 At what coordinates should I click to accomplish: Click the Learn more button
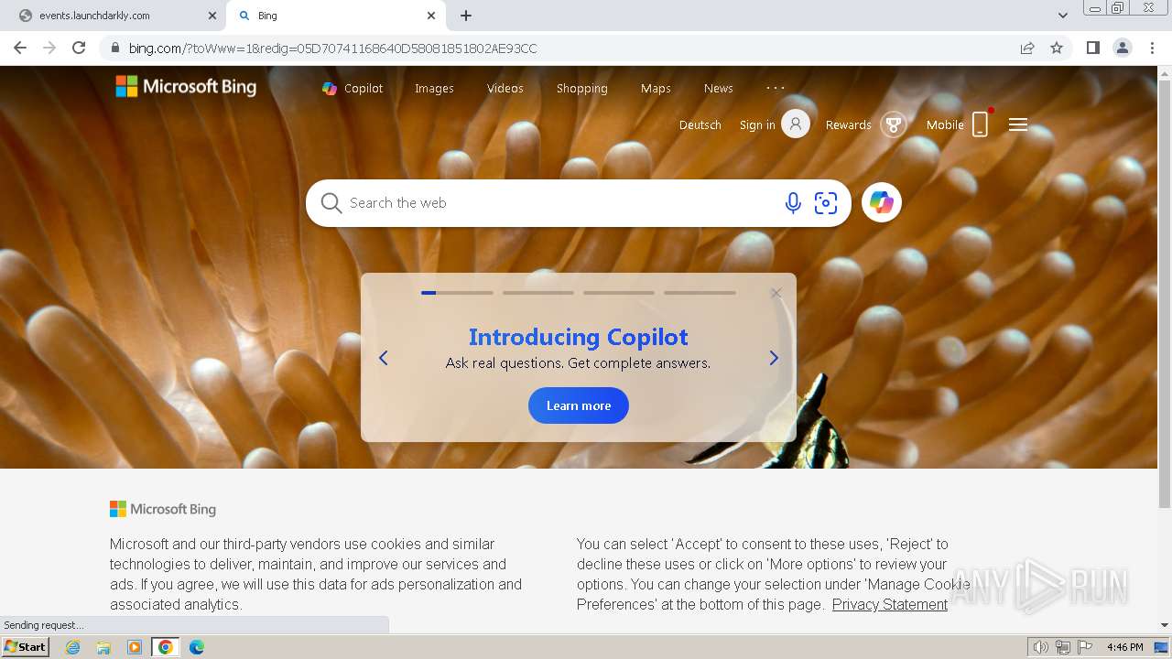coord(579,405)
